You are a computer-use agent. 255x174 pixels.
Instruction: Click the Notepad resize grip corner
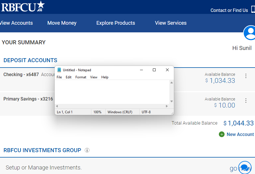172,113
